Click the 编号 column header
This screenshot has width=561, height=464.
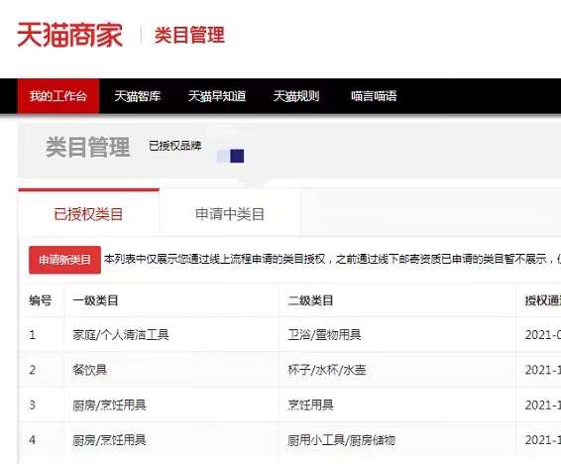(40, 300)
